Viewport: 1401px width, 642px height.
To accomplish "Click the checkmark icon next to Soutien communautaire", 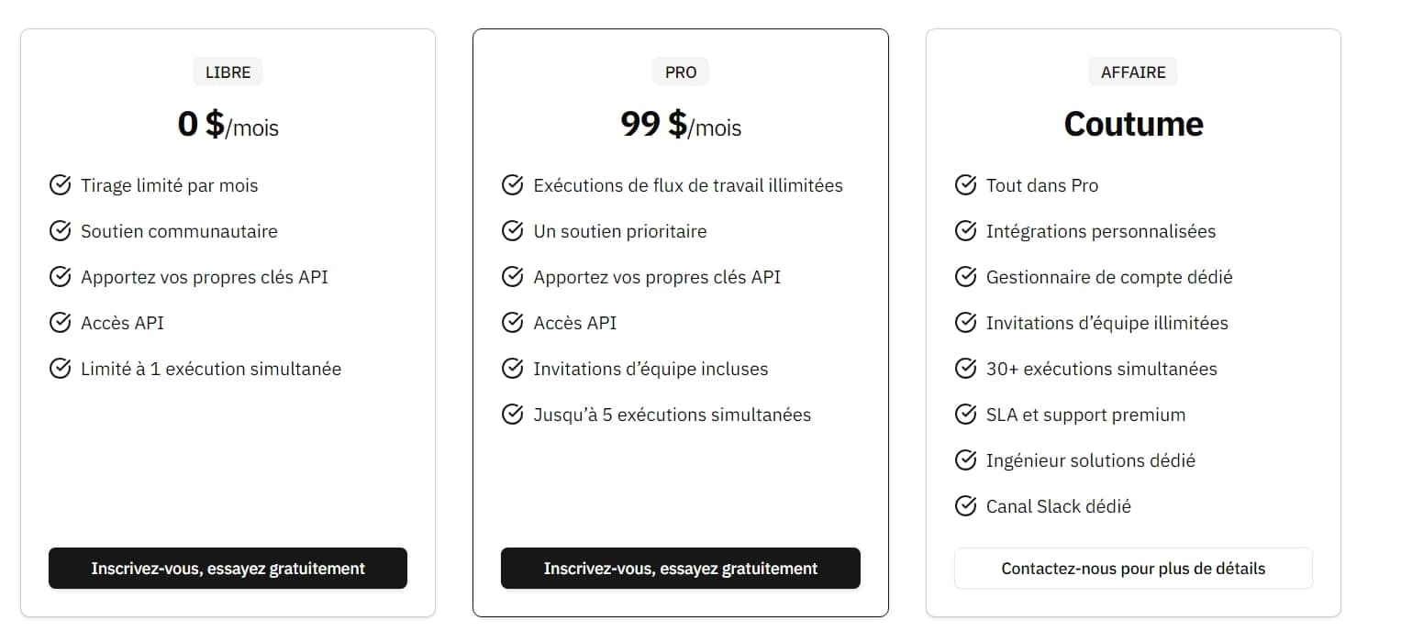I will [x=60, y=231].
